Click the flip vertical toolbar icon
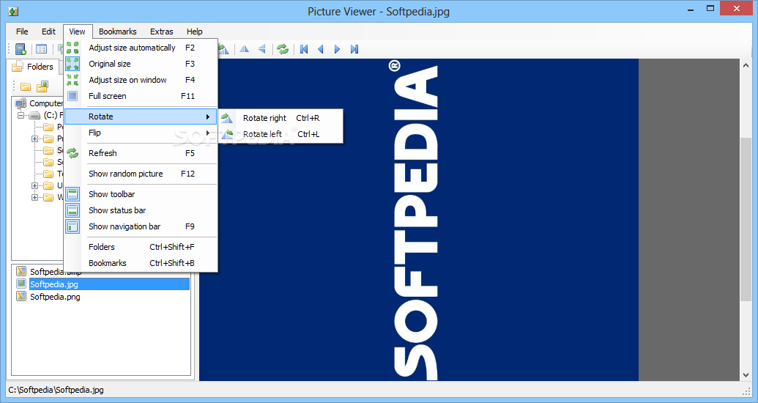 [262, 49]
